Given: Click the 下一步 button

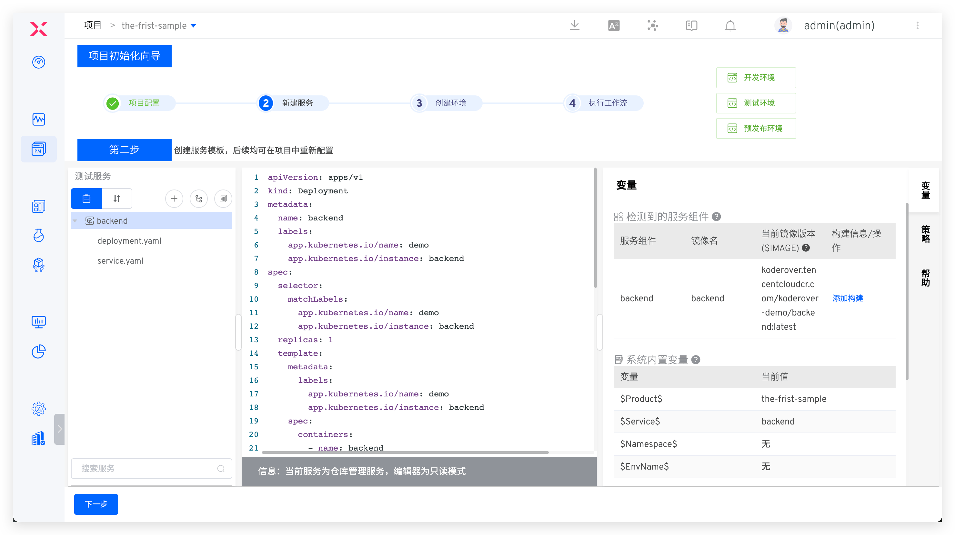Looking at the screenshot, I should [96, 504].
